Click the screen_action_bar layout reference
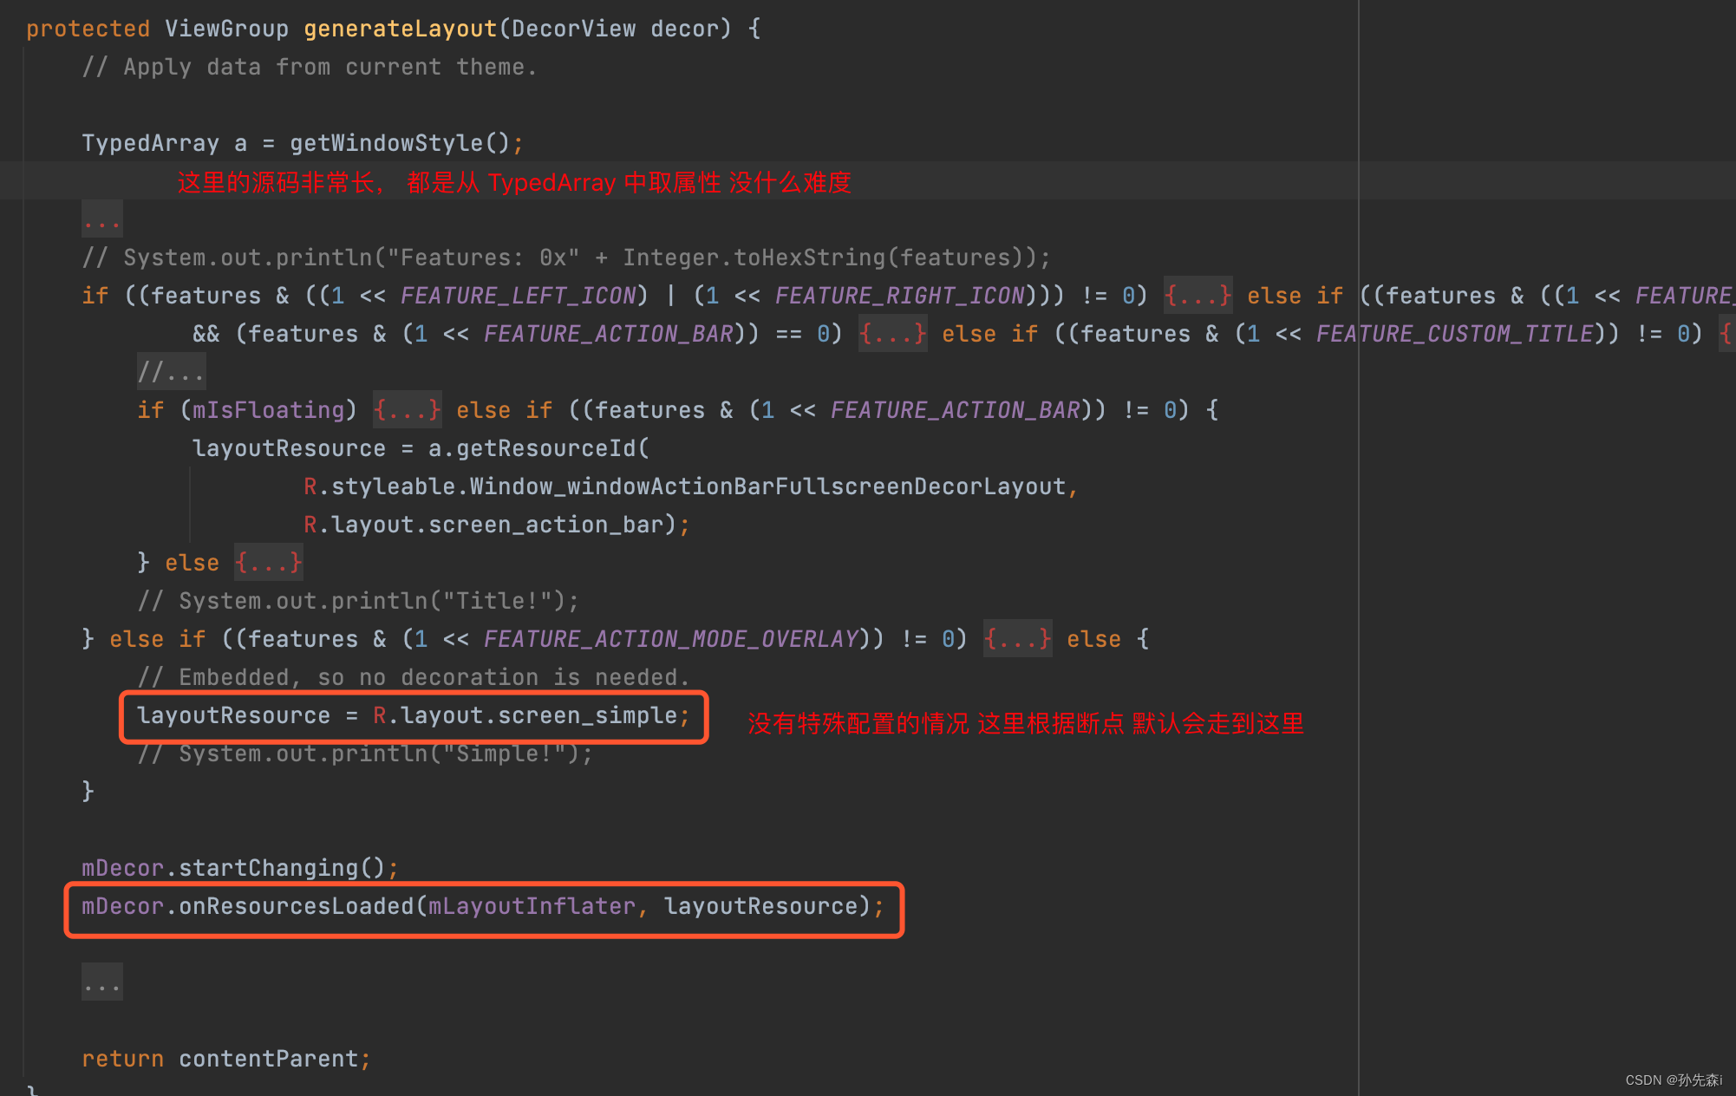The image size is (1736, 1096). (546, 525)
